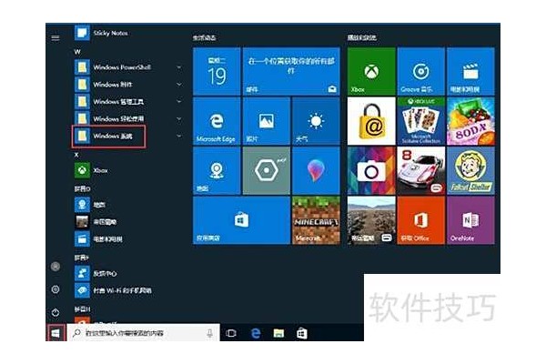Open the Store shopping bag tile
The image size is (546, 364).
tap(242, 220)
